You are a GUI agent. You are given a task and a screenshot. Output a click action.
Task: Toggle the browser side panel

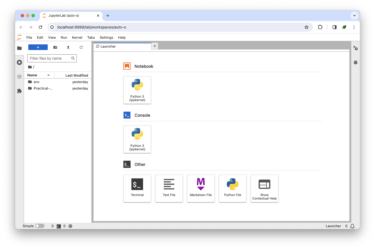pos(335,27)
